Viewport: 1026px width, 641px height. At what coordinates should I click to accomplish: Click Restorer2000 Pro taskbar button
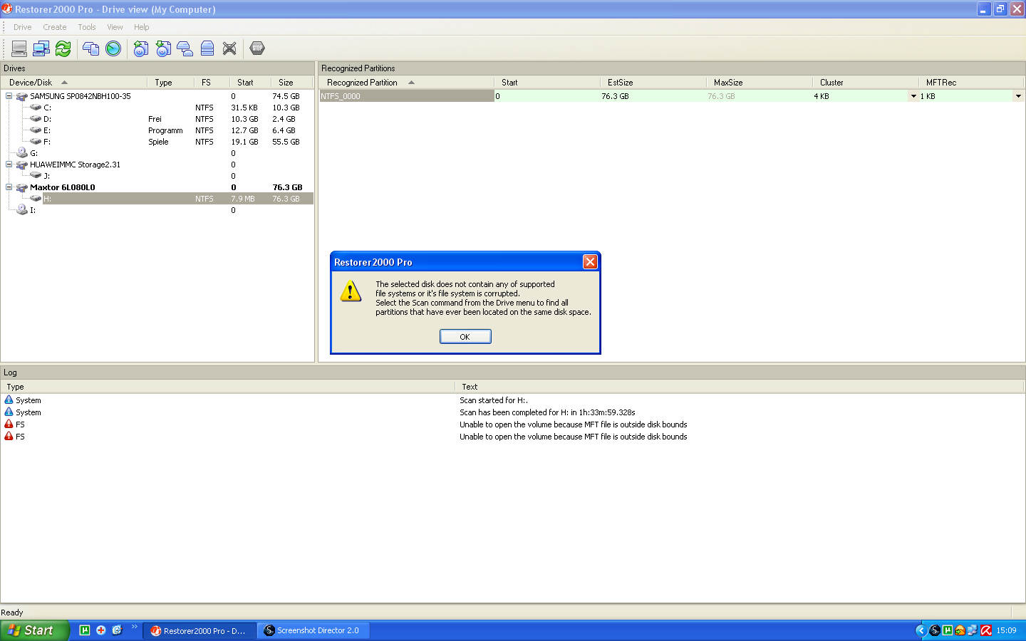199,630
